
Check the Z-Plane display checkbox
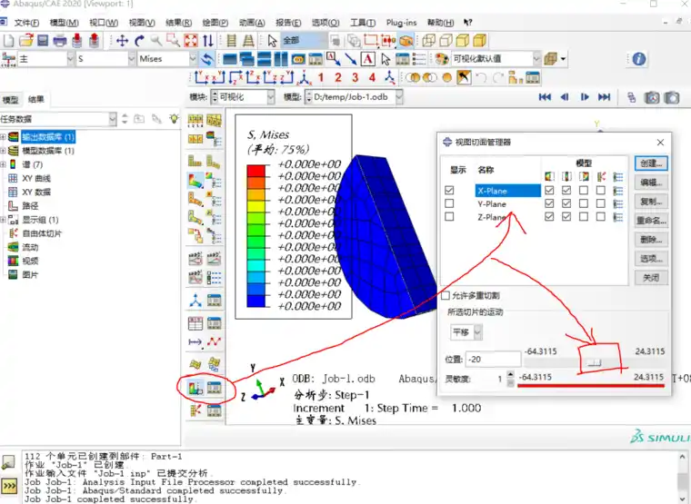(x=449, y=216)
